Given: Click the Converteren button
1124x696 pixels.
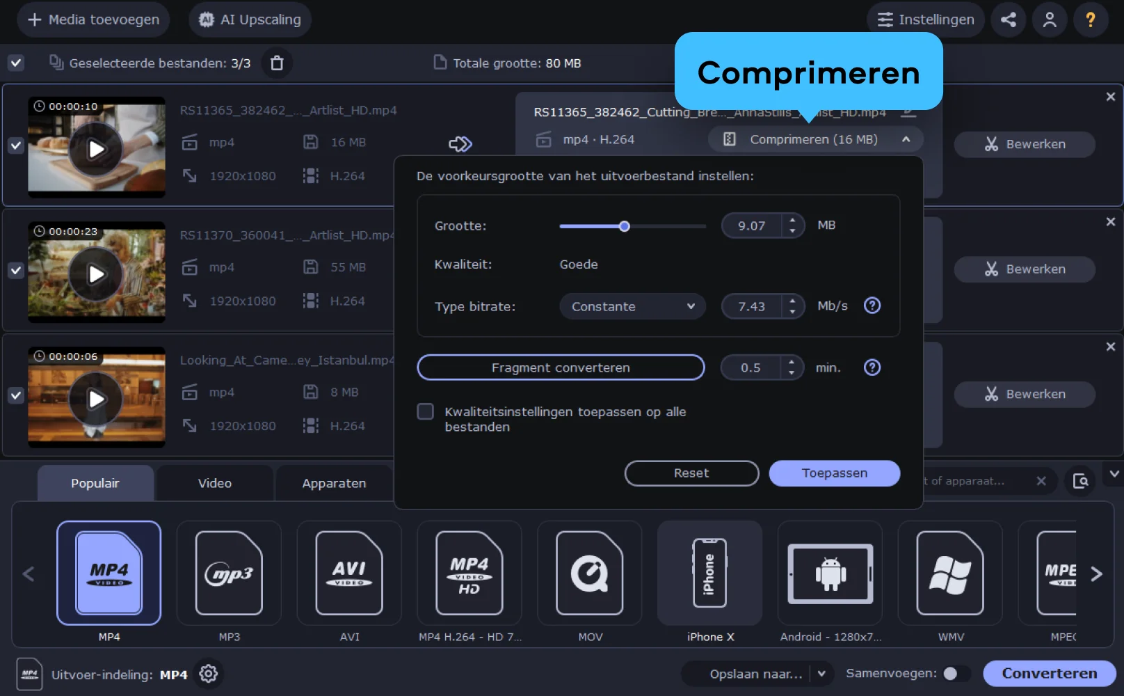Looking at the screenshot, I should click(1049, 673).
